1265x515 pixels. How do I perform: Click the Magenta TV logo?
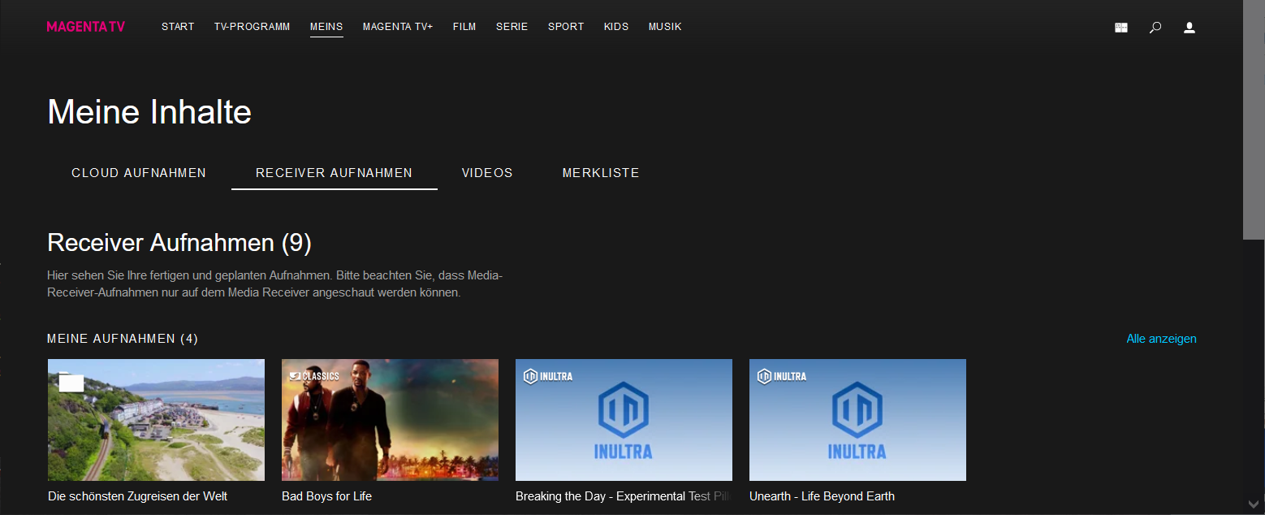pyautogui.click(x=86, y=27)
